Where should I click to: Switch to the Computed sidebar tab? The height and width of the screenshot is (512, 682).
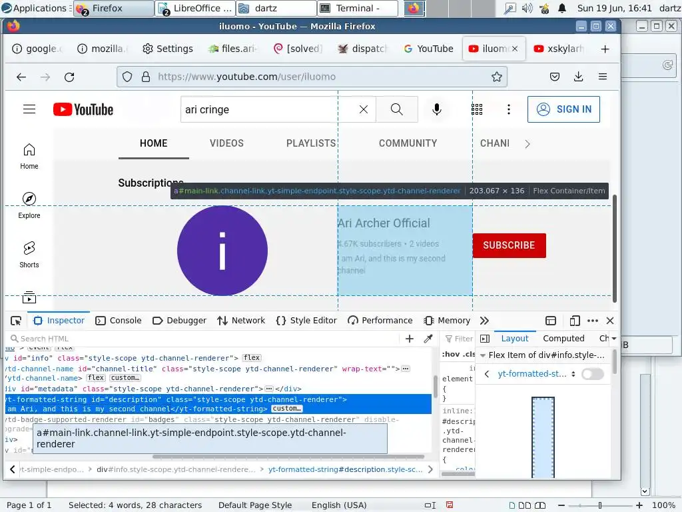click(563, 338)
